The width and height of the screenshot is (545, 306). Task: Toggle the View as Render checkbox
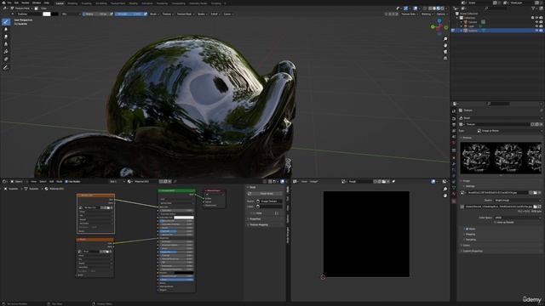pyautogui.click(x=496, y=223)
